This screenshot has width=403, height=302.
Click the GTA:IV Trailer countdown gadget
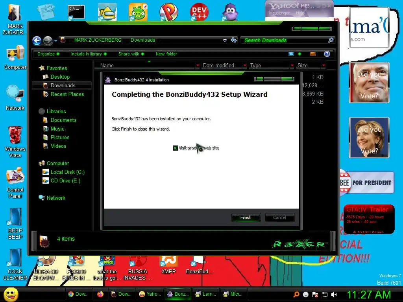pyautogui.click(x=369, y=219)
